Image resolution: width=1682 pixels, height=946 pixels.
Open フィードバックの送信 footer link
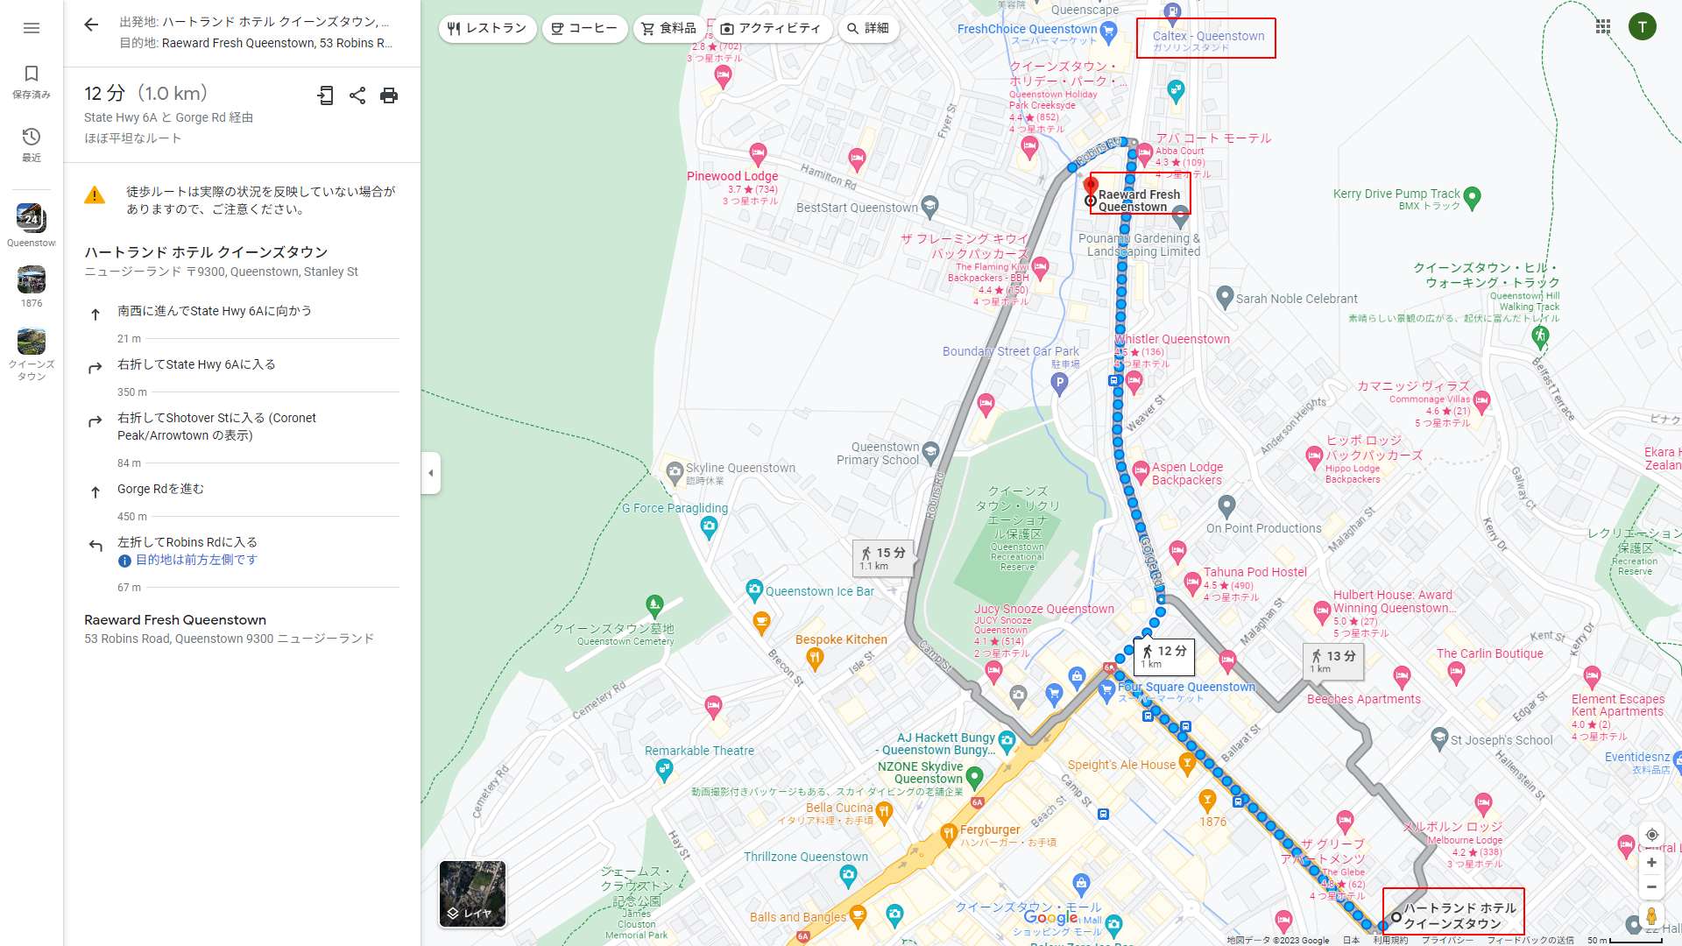(x=1530, y=940)
